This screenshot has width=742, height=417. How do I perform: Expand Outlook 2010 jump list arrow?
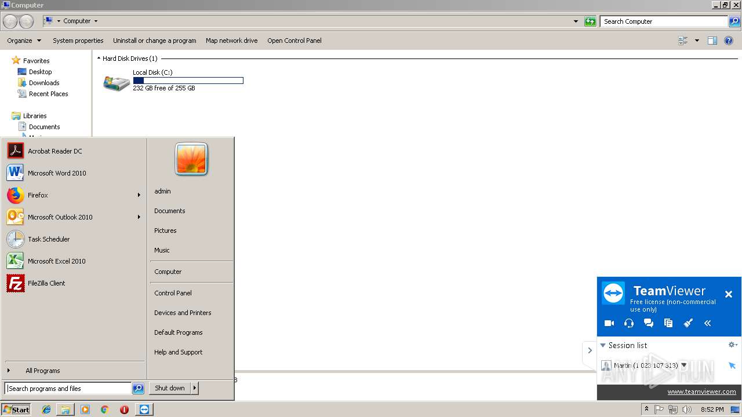click(139, 217)
